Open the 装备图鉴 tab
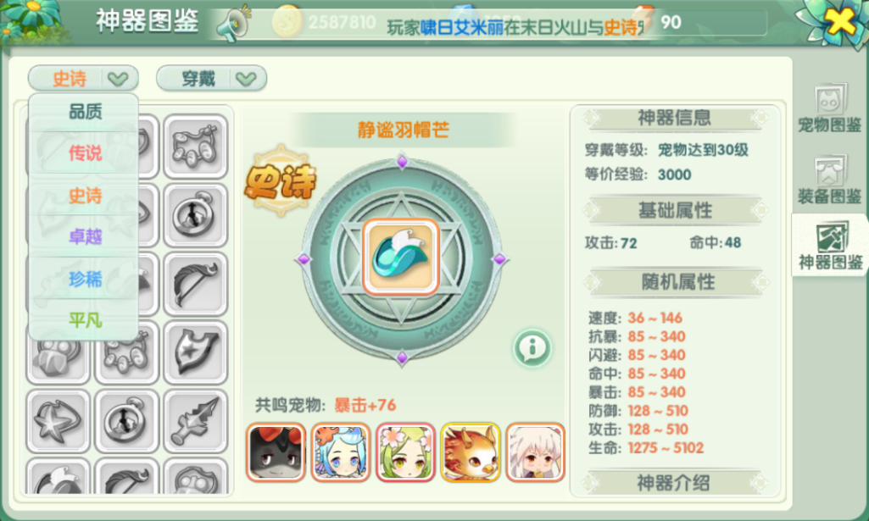 (x=830, y=180)
